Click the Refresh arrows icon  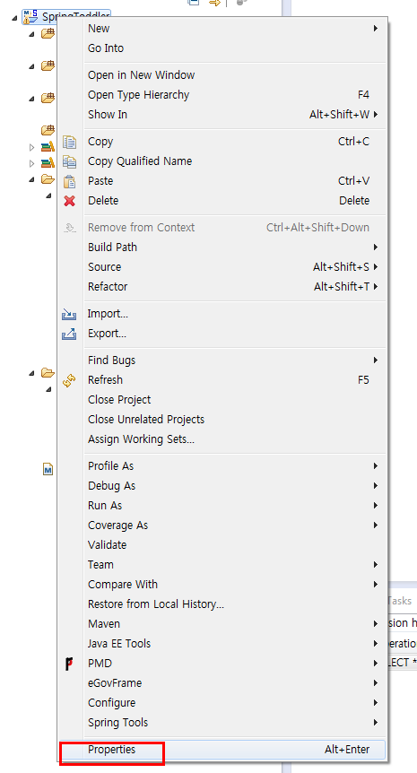click(x=69, y=380)
